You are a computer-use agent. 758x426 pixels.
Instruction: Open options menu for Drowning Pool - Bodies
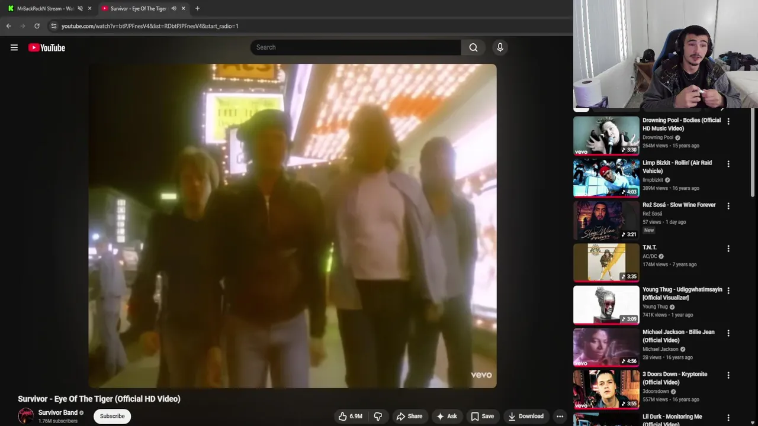tap(728, 121)
